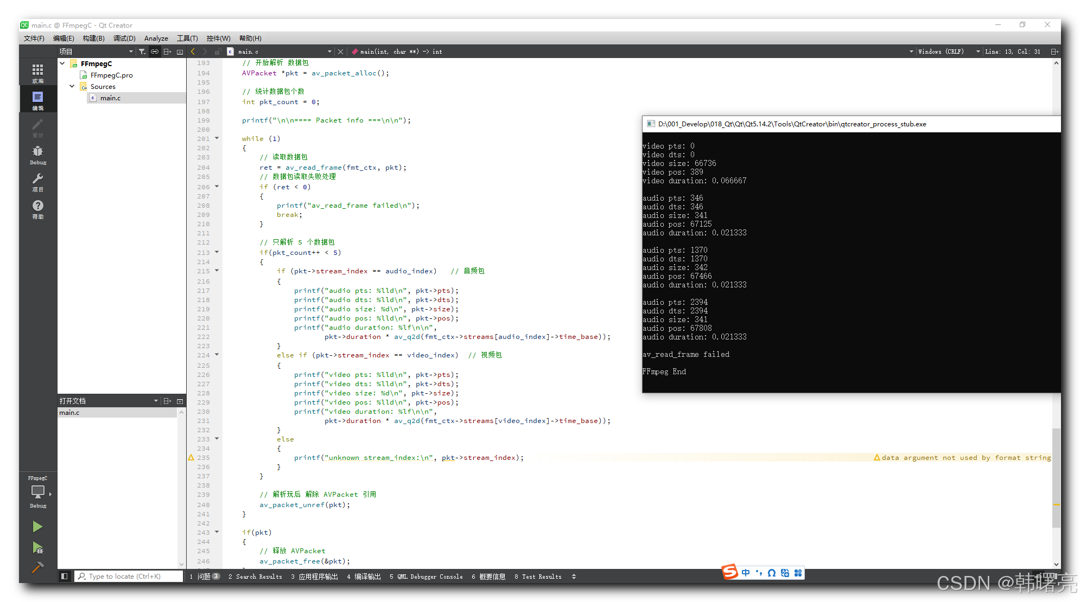This screenshot has height=602, width=1080.
Task: Open the Windows (CRLF) line ending dropdown
Action: pos(978,52)
